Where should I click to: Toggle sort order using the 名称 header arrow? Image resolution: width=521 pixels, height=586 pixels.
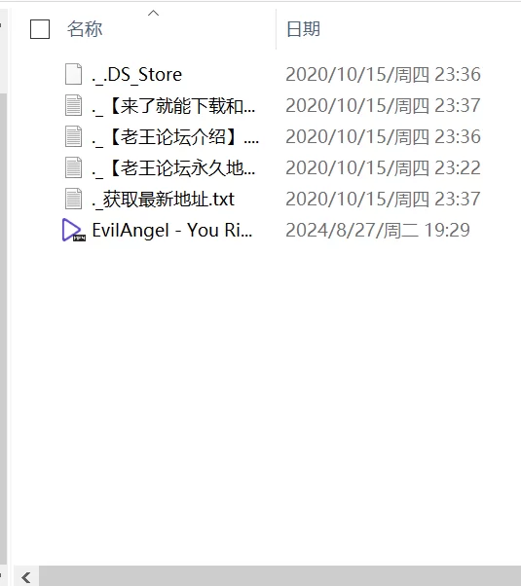click(x=153, y=13)
